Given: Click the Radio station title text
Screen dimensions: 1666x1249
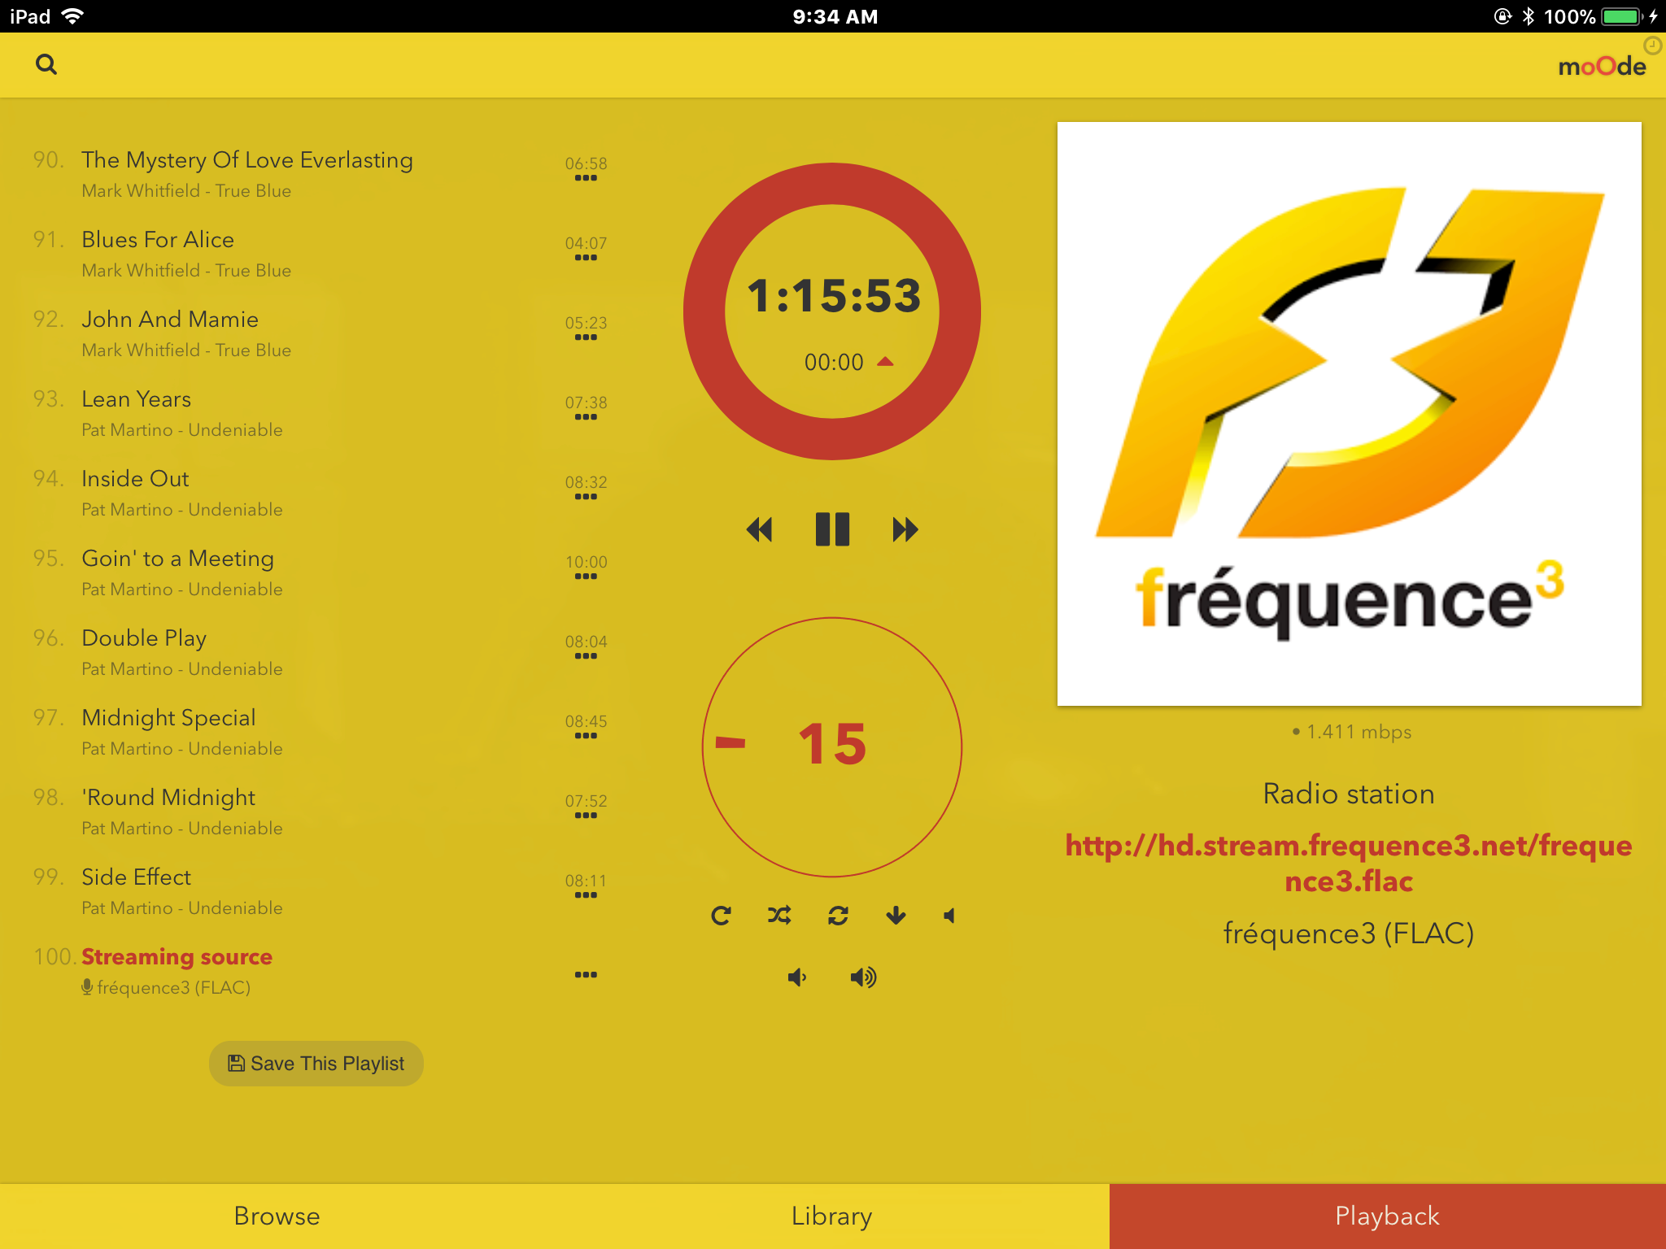Looking at the screenshot, I should [1349, 794].
